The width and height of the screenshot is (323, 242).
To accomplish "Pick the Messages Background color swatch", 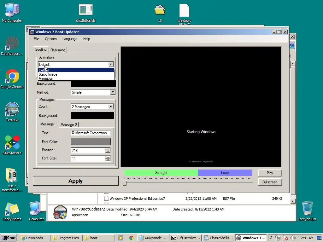I will point(92,115).
